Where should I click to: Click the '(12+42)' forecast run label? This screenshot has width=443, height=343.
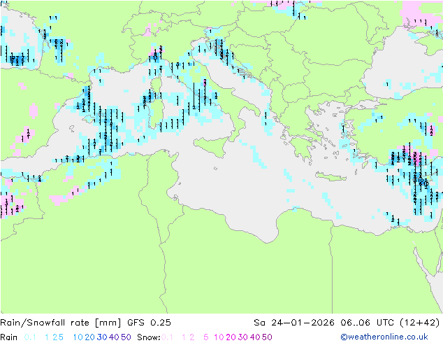tap(420, 323)
